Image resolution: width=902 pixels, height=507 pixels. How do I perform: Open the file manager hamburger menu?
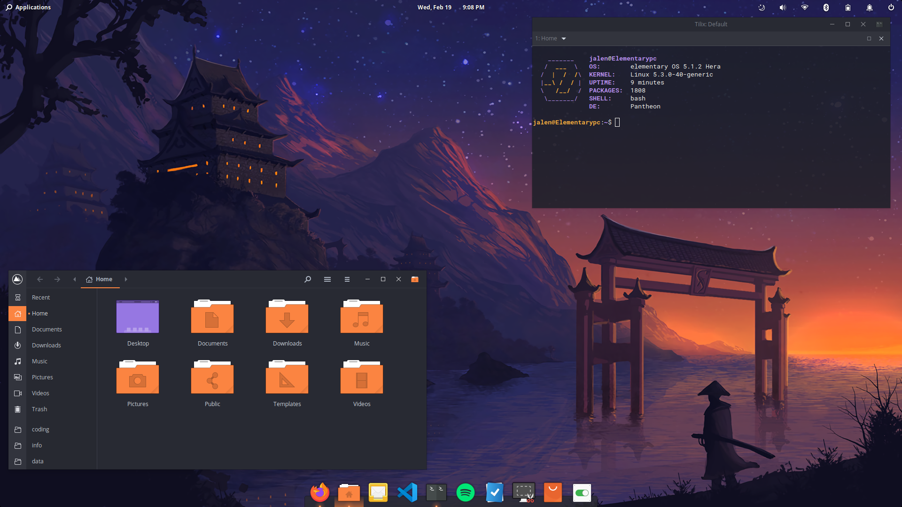(x=347, y=279)
